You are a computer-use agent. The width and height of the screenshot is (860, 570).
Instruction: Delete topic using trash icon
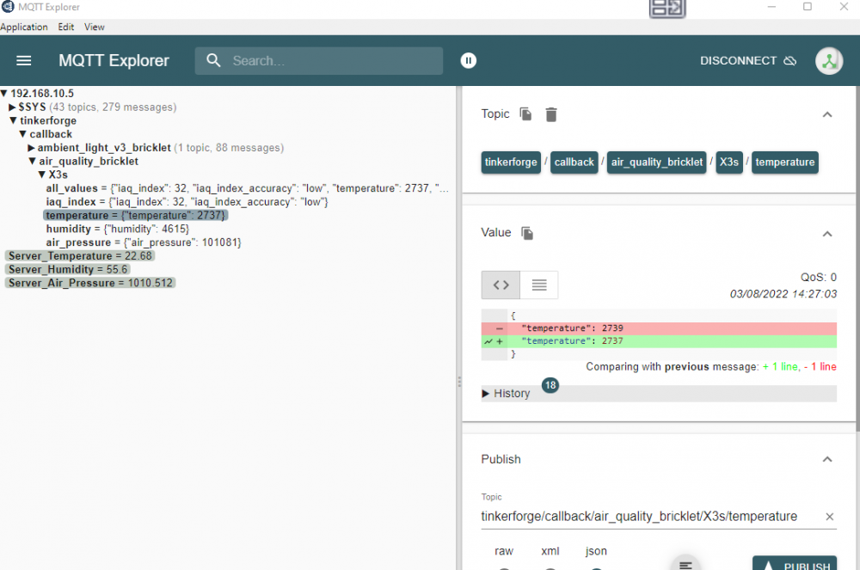click(x=551, y=114)
